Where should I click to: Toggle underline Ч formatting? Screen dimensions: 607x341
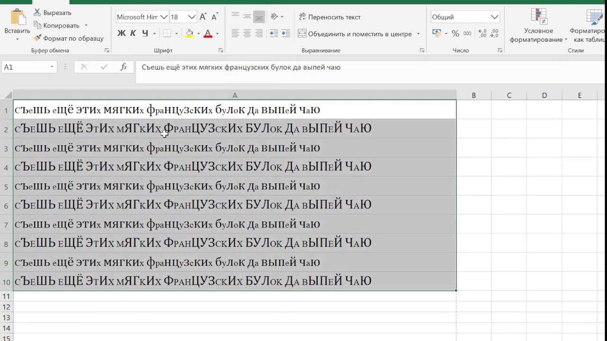click(x=145, y=33)
